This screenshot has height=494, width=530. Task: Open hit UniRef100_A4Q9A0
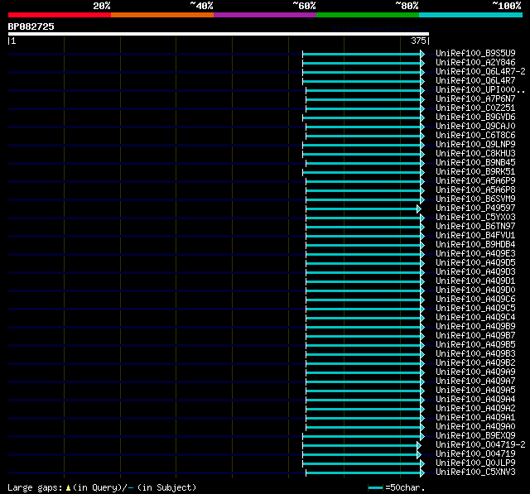[475, 427]
